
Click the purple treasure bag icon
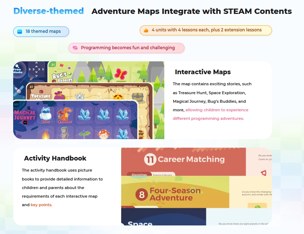coord(60,96)
